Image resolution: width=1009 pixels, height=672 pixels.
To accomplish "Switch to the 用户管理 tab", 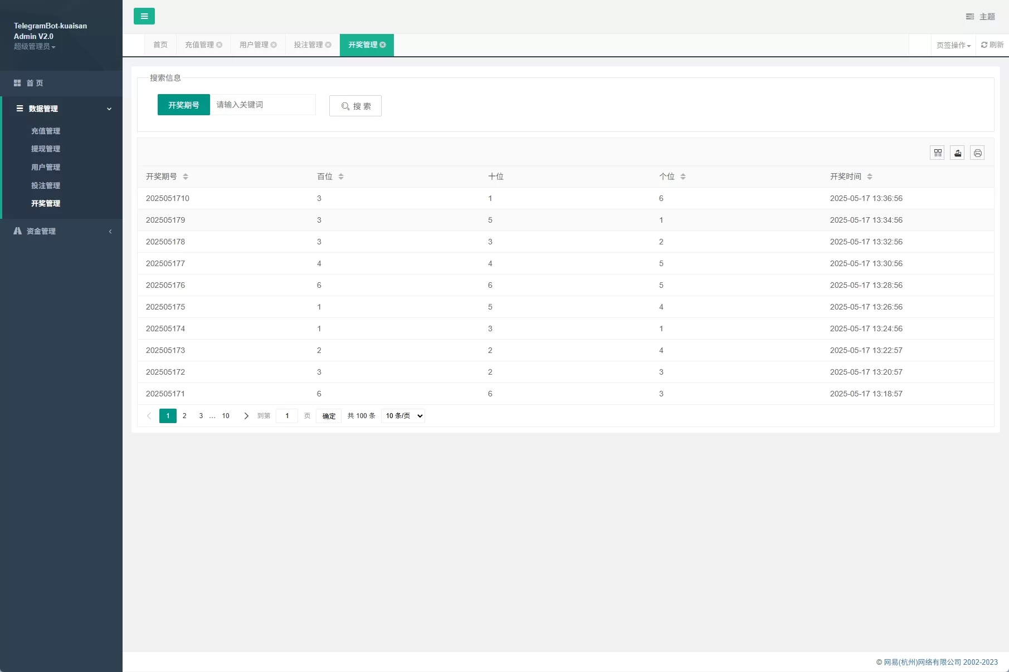I will [254, 45].
